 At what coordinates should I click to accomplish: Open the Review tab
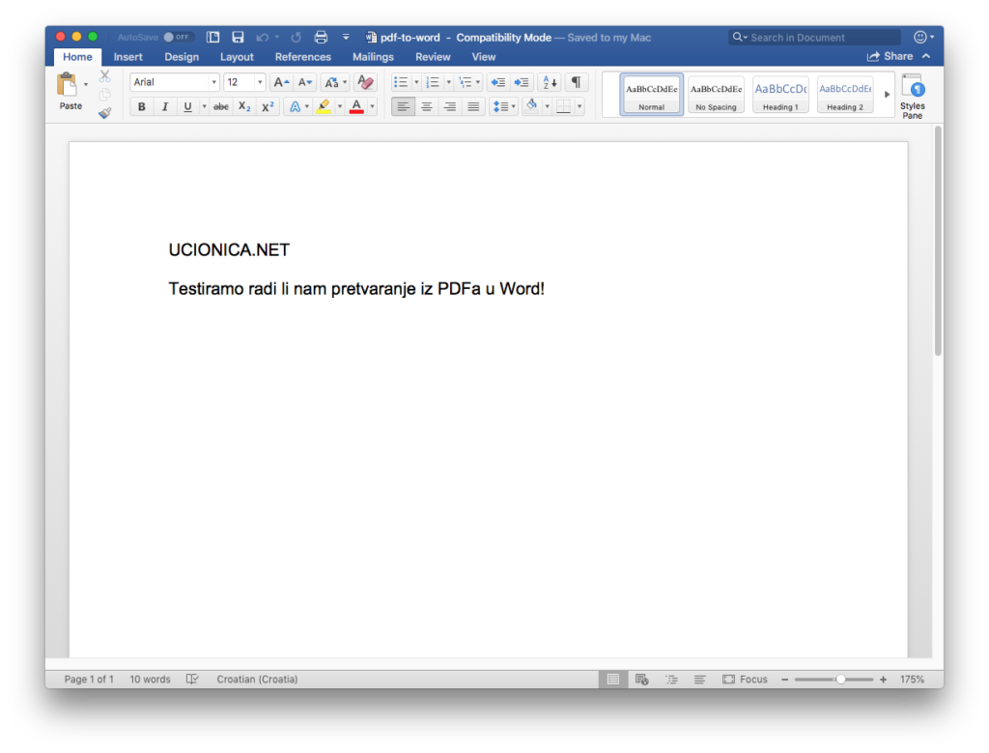(433, 57)
